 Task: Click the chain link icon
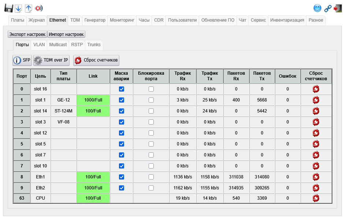pyautogui.click(x=328, y=8)
